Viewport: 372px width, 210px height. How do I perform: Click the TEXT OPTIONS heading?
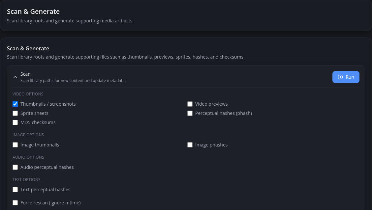(x=26, y=179)
